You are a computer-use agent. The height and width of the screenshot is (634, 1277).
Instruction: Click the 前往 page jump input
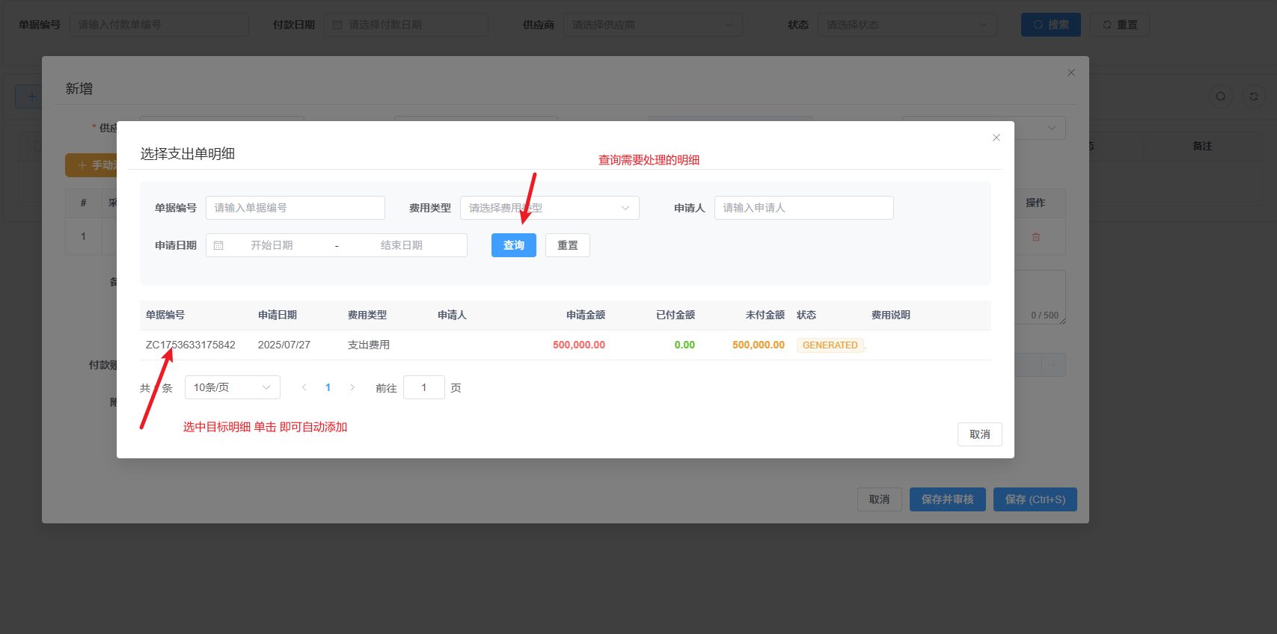(x=423, y=387)
